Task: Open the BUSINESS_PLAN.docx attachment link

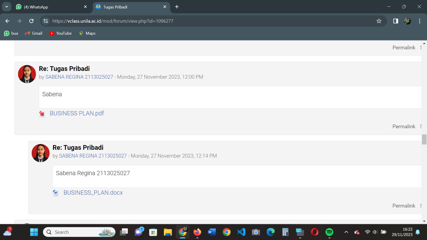Action: 93,193
